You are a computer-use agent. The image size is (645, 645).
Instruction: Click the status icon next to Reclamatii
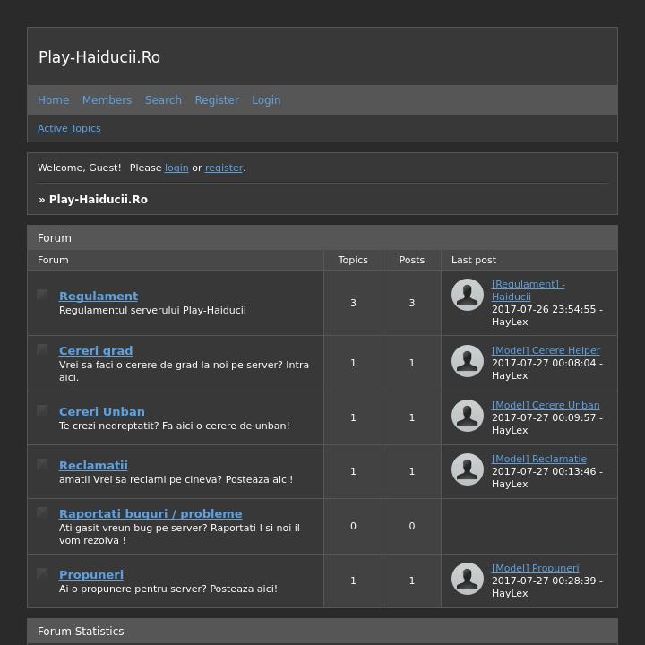42,464
